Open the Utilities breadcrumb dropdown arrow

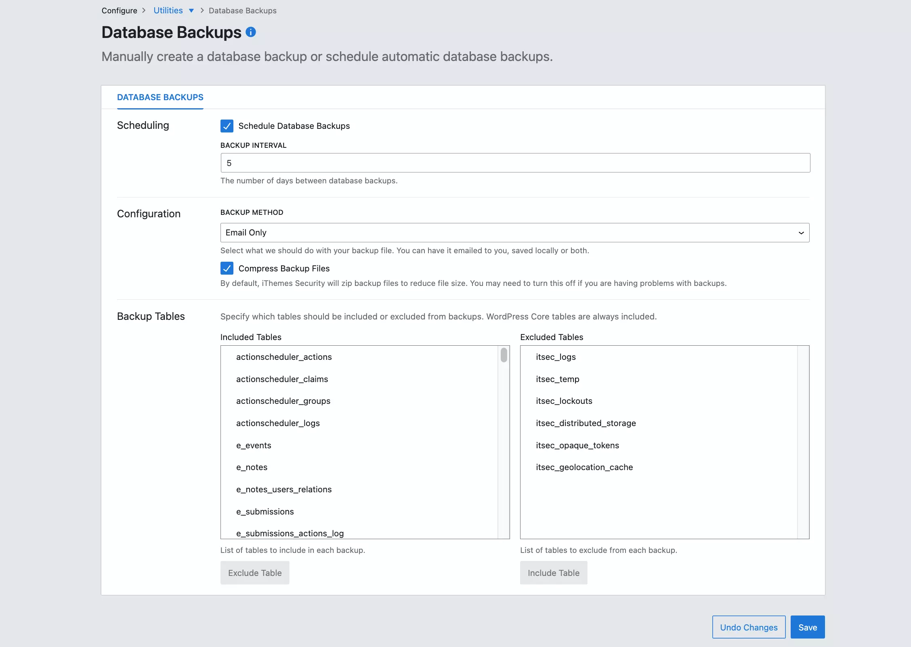point(191,11)
